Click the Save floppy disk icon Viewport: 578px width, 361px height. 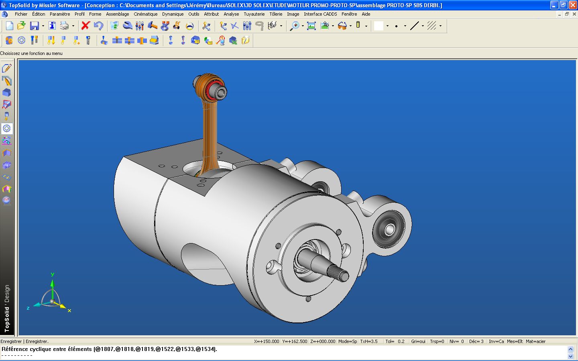(x=35, y=26)
